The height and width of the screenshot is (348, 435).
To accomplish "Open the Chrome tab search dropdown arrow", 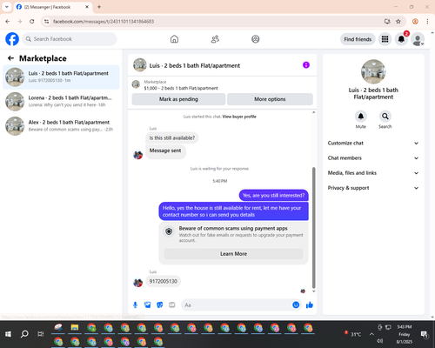I will pyautogui.click(x=7, y=7).
